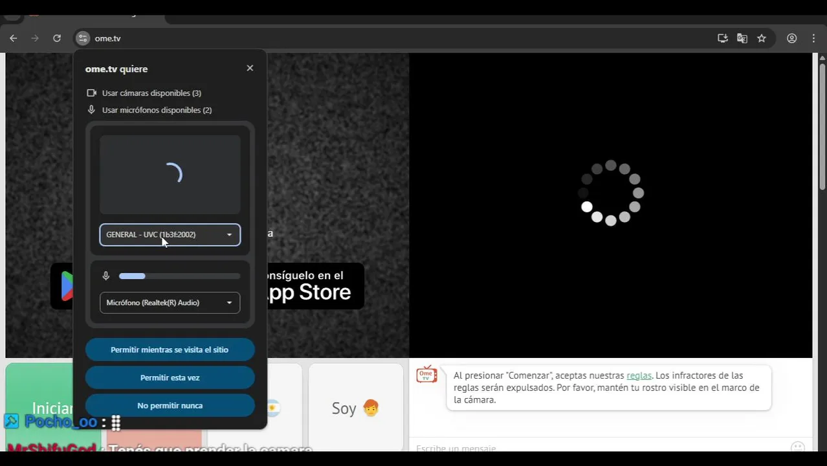Open site information icon beside ome.tv
827x466 pixels.
82,38
